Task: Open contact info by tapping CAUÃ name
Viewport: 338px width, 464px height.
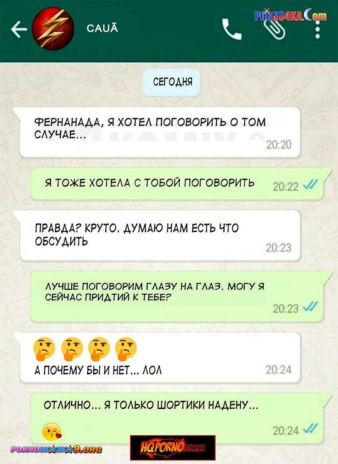Action: [102, 28]
